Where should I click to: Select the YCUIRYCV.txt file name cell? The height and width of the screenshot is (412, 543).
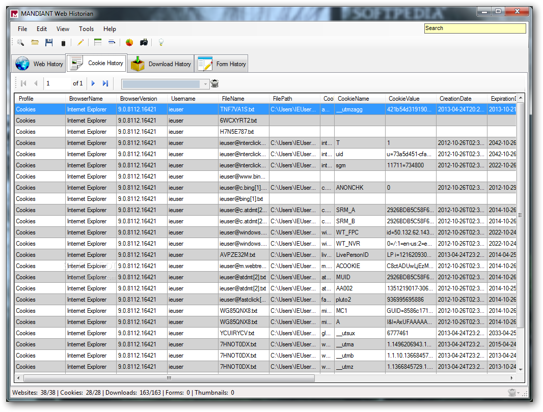click(x=243, y=333)
